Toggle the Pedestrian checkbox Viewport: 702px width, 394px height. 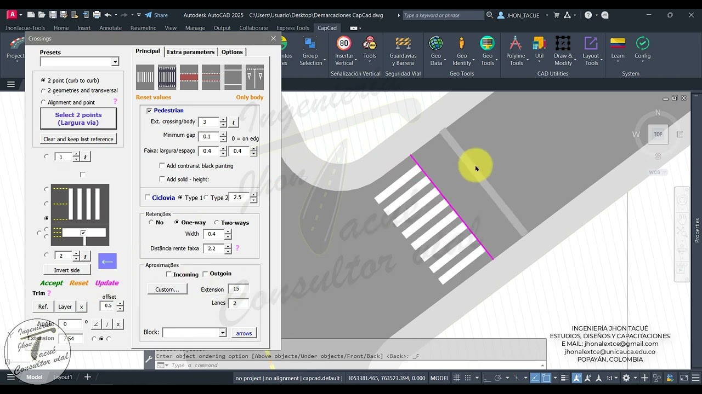coord(149,111)
